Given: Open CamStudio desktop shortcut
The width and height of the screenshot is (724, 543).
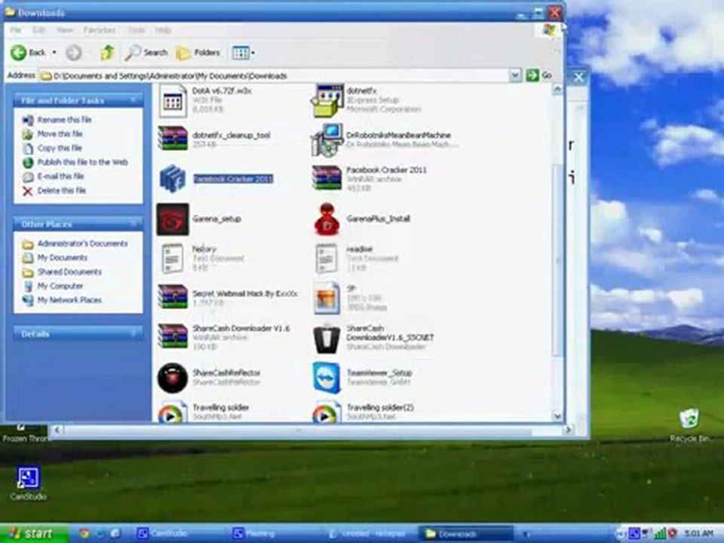Looking at the screenshot, I should pos(28,483).
